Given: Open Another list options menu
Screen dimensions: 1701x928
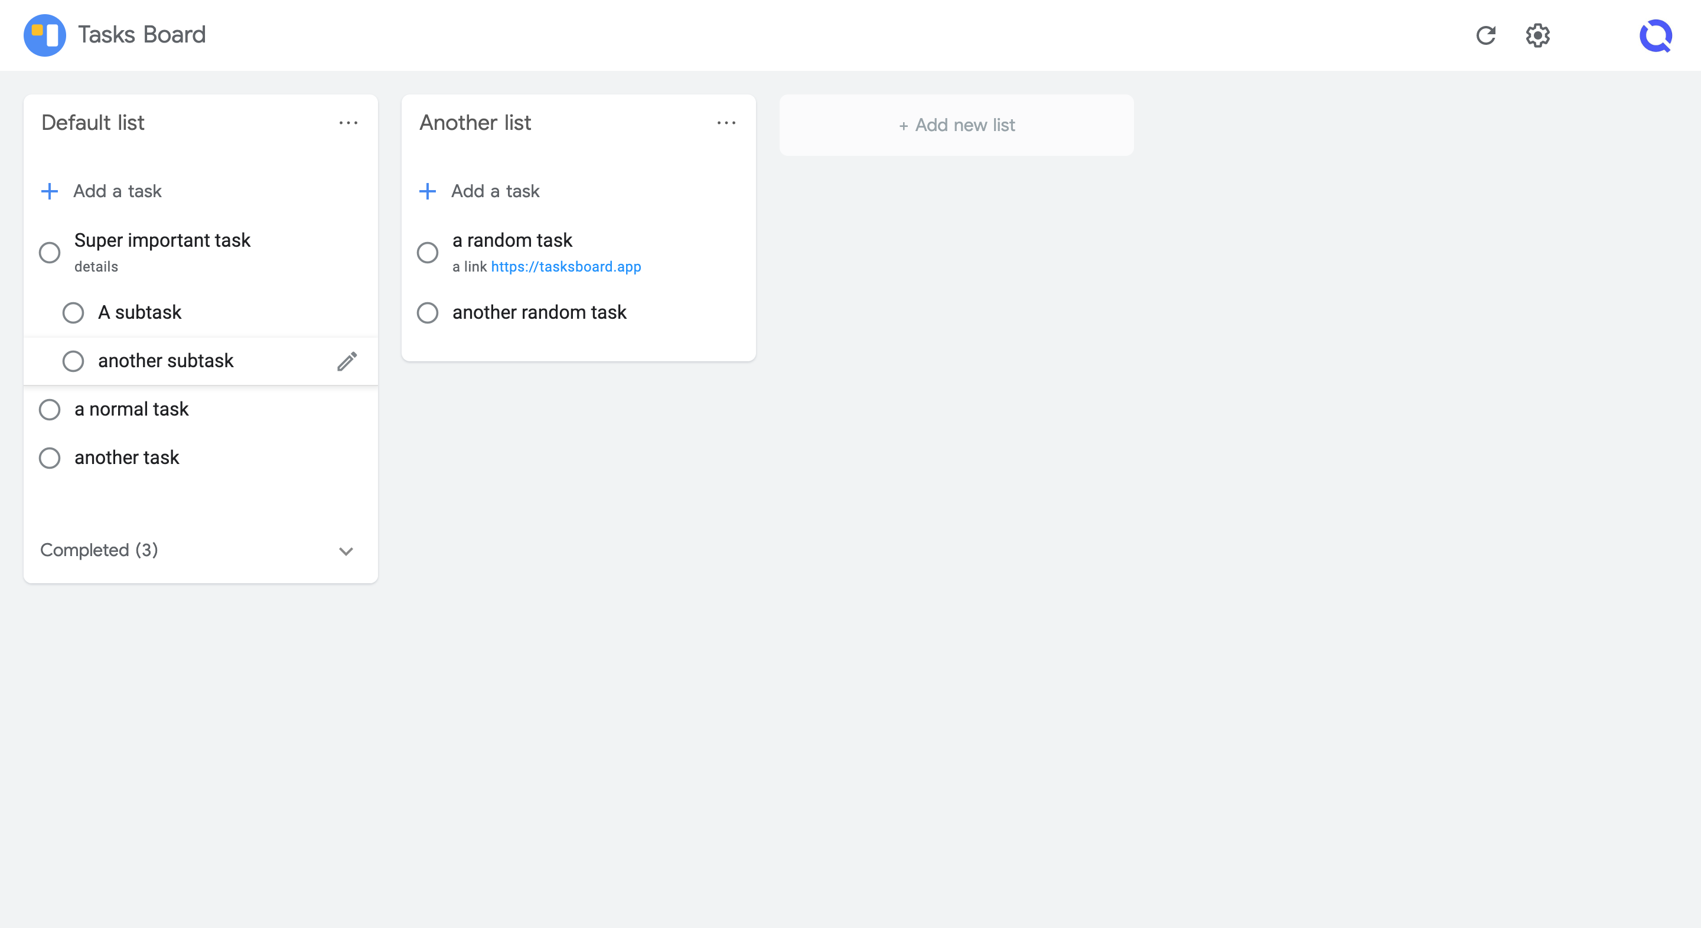Looking at the screenshot, I should [726, 122].
